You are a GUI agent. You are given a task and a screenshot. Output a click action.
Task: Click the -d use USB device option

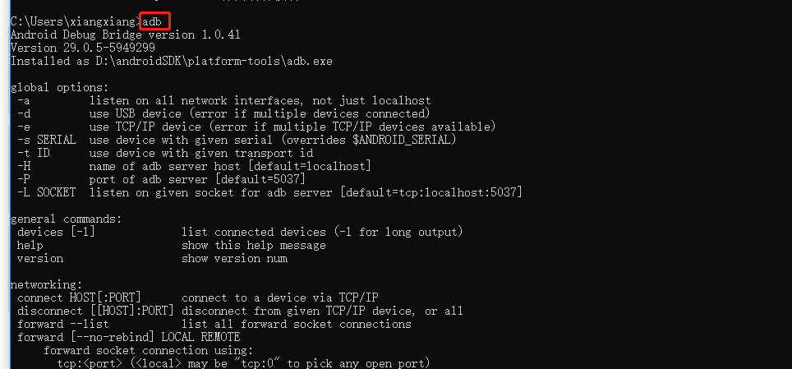point(223,113)
